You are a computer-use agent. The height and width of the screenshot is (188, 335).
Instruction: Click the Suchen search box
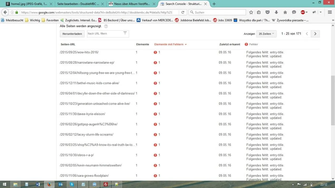(x=217, y=12)
